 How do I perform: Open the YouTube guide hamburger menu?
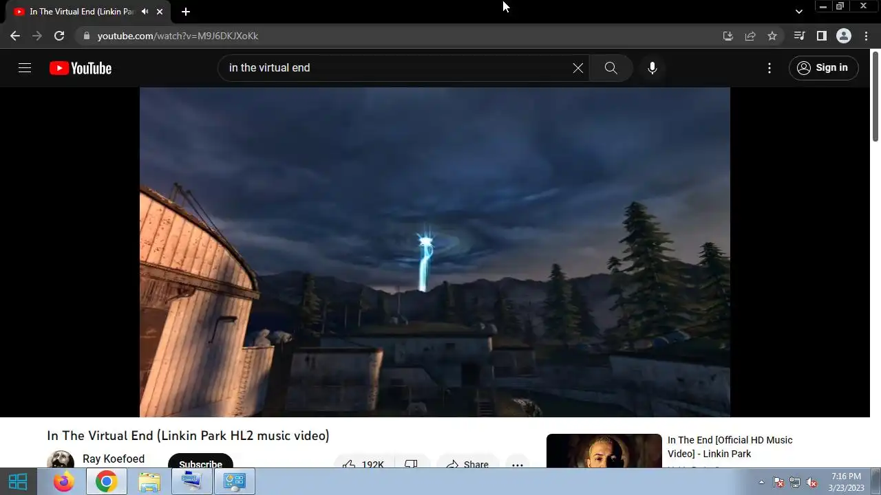(25, 68)
